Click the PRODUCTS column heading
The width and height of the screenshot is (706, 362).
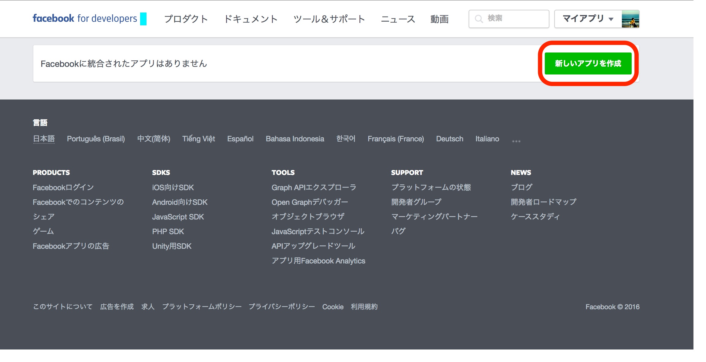click(51, 172)
